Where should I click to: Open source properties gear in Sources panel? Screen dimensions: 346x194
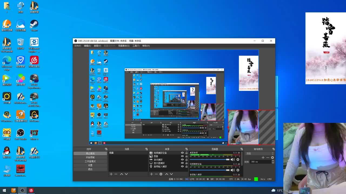coord(161,174)
